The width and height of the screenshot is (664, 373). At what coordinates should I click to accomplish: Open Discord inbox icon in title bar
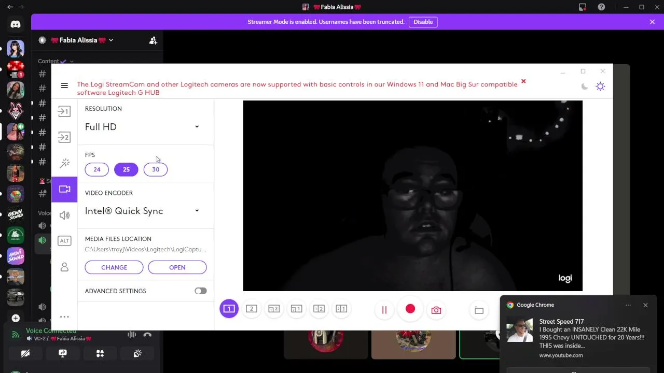(583, 7)
